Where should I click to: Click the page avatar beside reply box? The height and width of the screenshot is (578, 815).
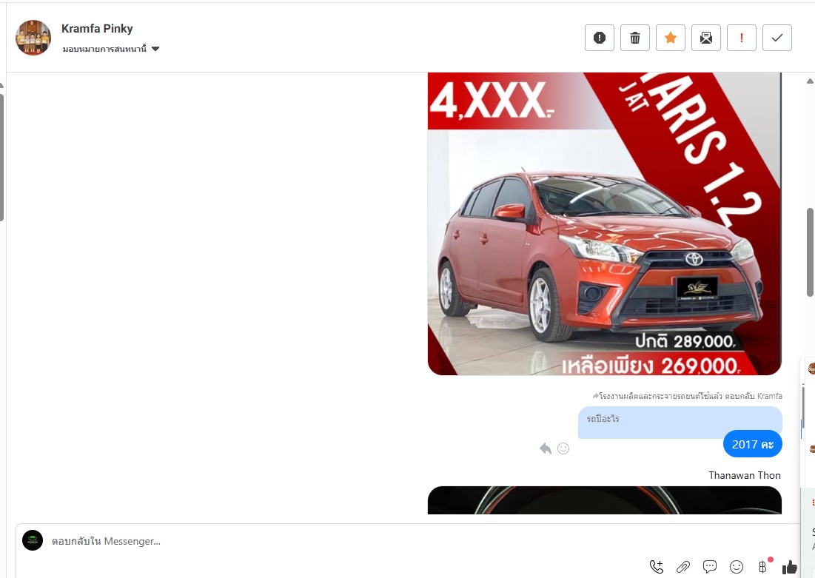coord(33,540)
